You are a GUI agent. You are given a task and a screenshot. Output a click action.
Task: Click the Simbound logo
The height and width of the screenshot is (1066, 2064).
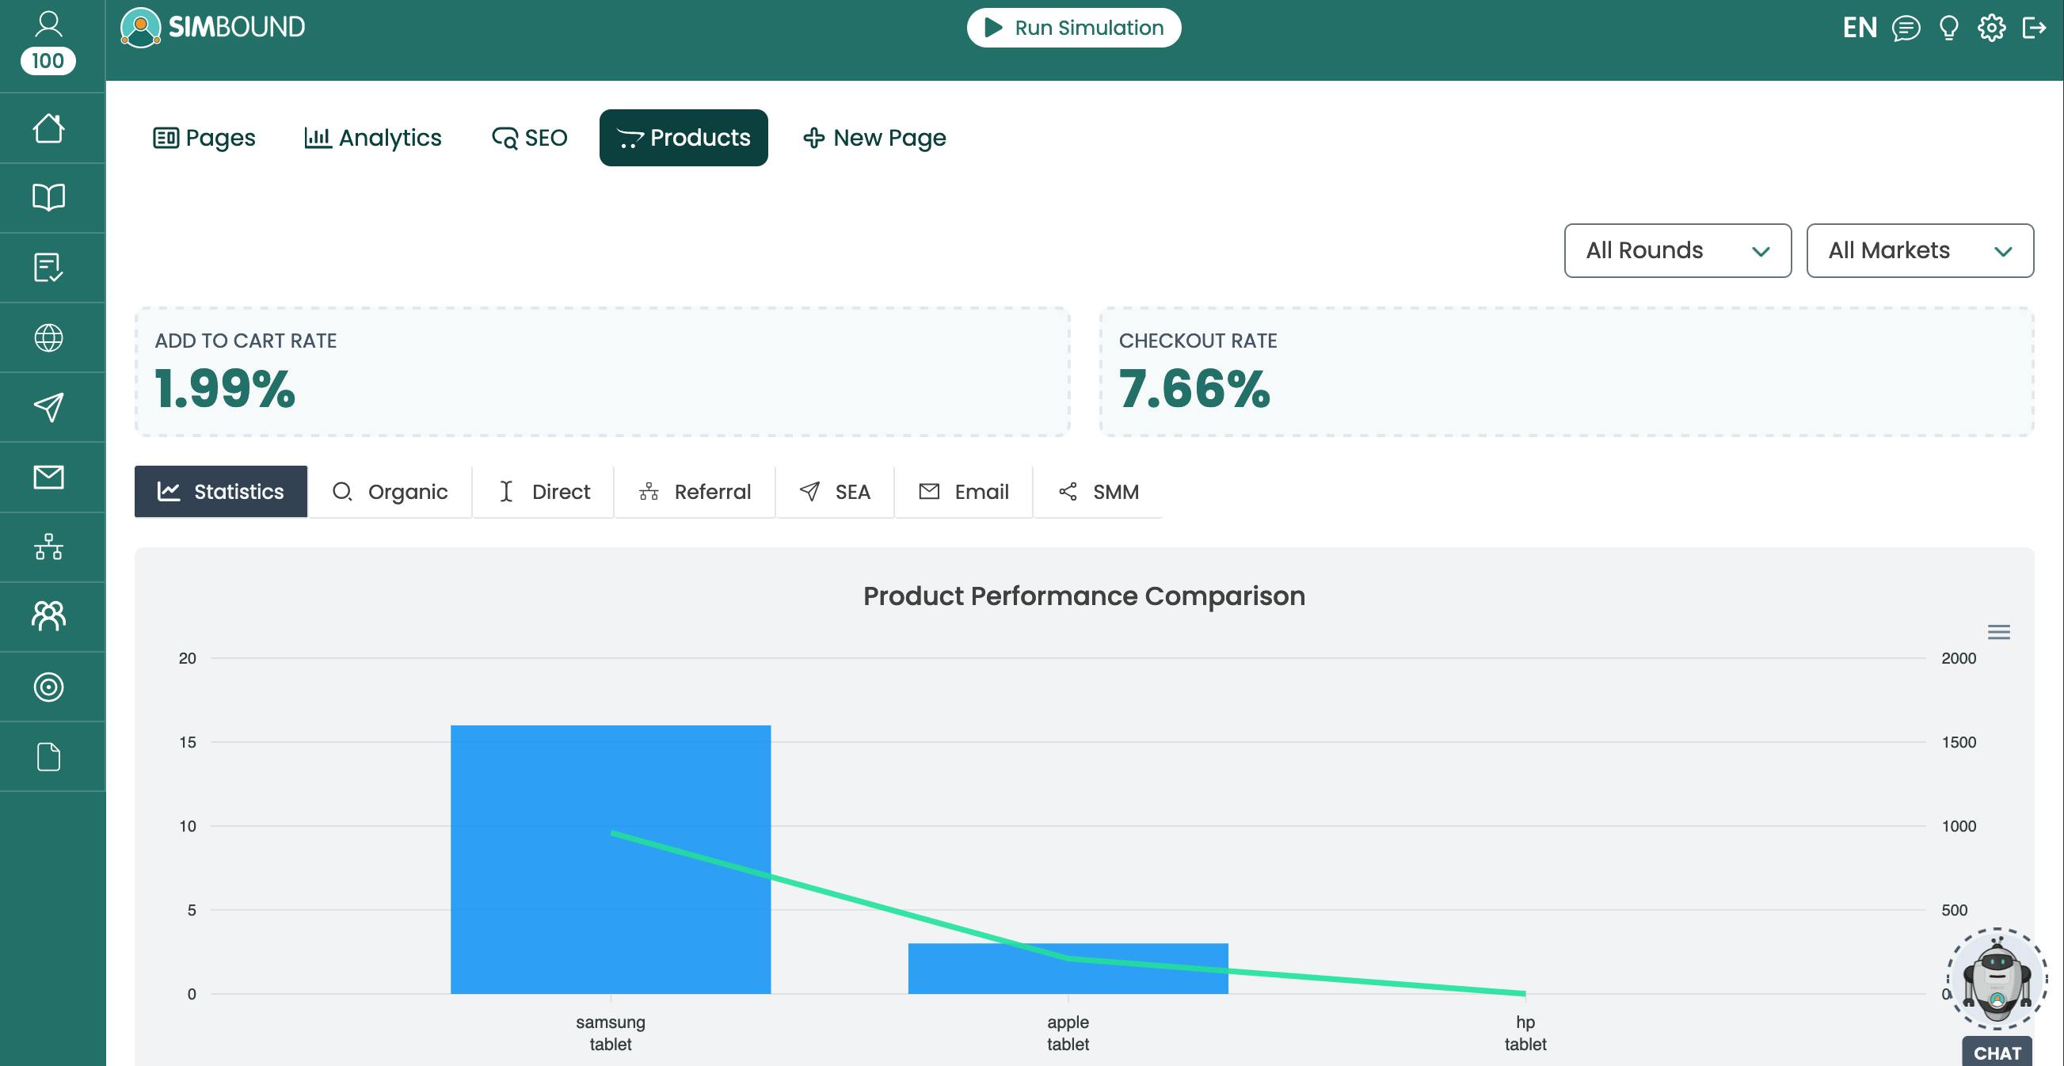[x=213, y=27]
